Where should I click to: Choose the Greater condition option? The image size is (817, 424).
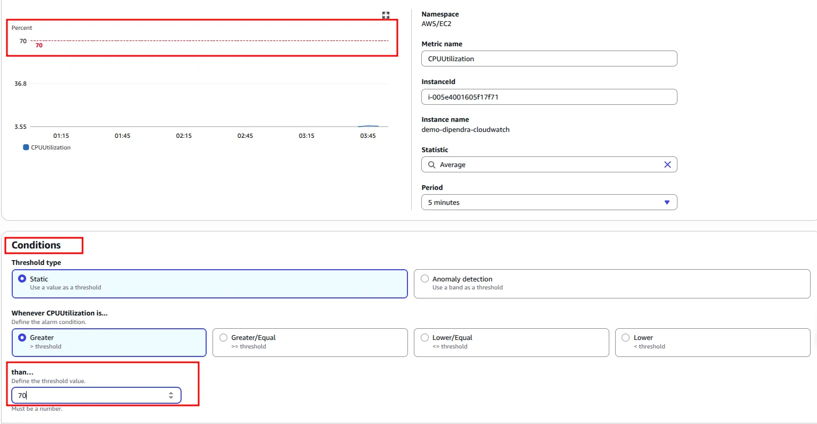click(x=109, y=342)
